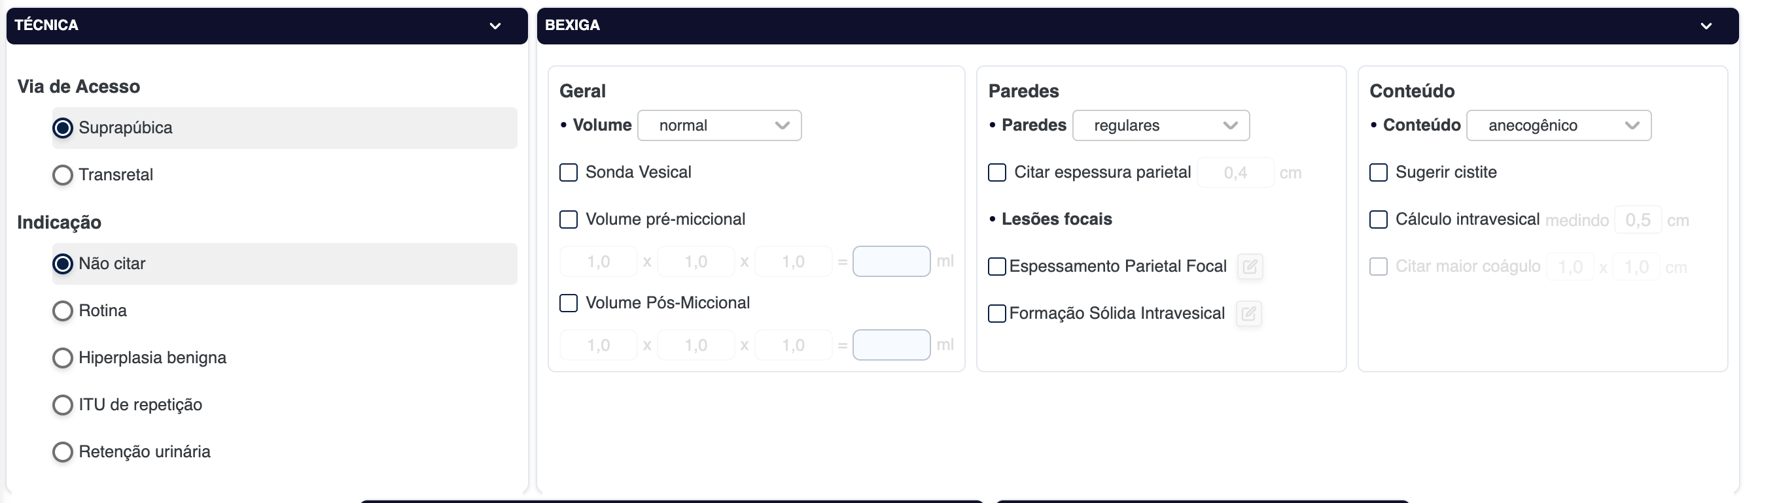Enable Citar espessura parietal
1777x503 pixels.
997,172
